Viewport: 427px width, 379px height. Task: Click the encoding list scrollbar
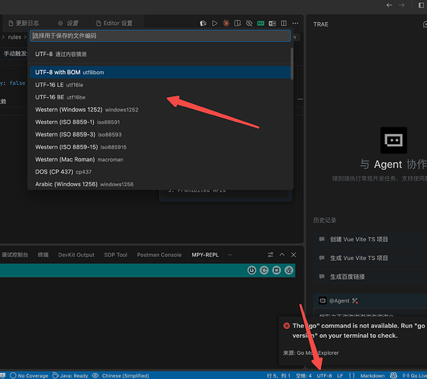(x=292, y=64)
